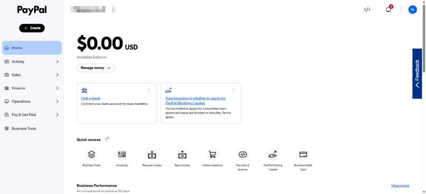This screenshot has height=194, width=426.
Task: Expand the Feedback side panel
Action: tap(417, 74)
